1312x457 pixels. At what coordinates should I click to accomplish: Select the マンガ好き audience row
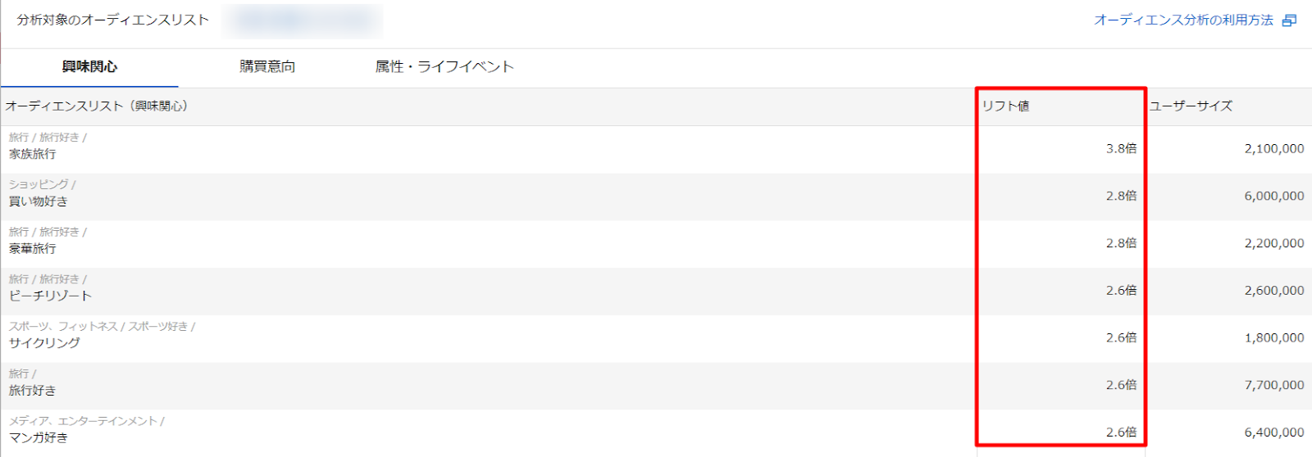tap(39, 438)
